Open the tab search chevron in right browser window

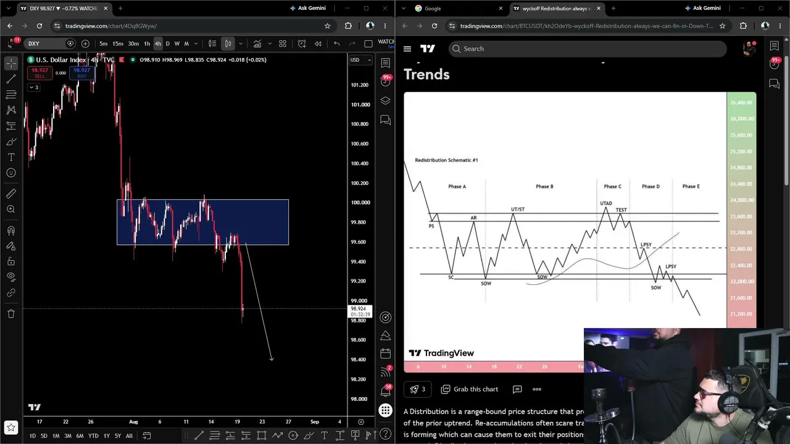click(404, 9)
